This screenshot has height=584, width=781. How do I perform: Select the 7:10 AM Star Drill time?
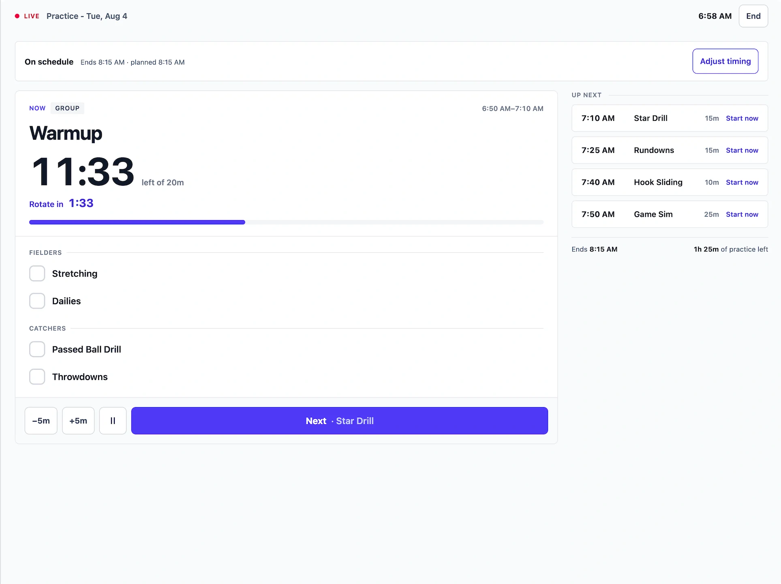[x=598, y=118]
